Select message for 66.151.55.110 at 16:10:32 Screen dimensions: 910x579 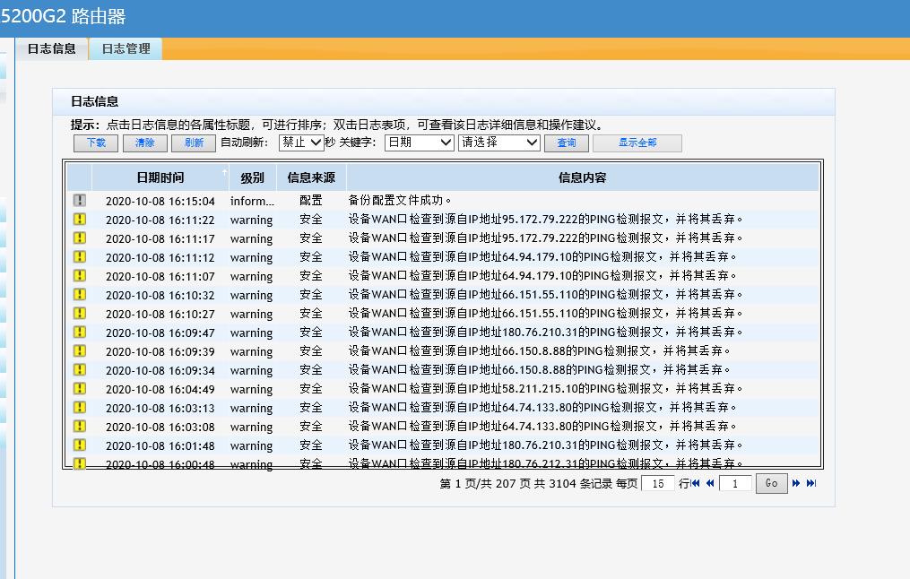545,294
